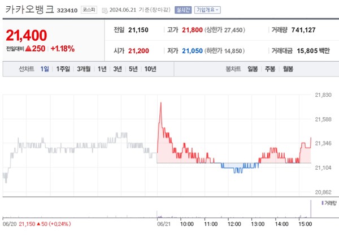Click the 시가 value 21,200
Image resolution: width=339 pixels, height=236 pixels.
tap(138, 51)
